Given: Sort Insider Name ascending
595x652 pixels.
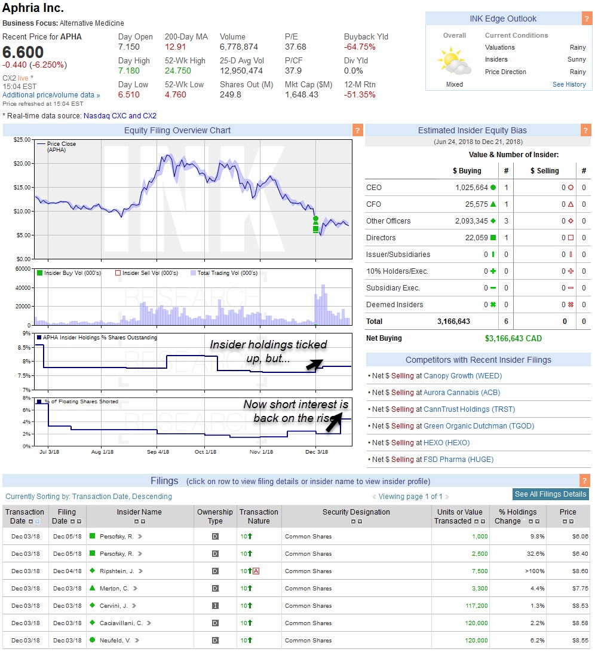Looking at the screenshot, I should [136, 522].
